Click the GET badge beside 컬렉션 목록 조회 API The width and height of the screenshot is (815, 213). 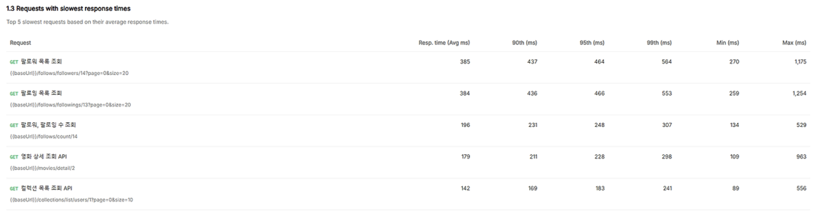pos(14,189)
